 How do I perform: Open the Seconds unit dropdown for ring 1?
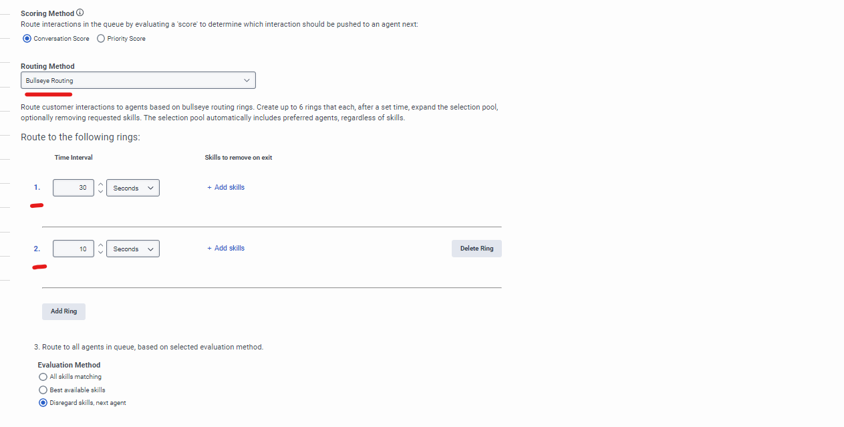132,188
